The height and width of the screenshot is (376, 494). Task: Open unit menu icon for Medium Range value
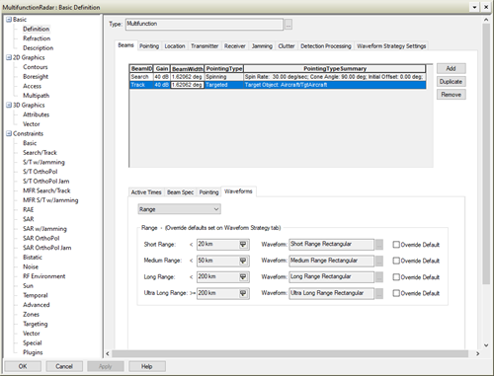click(x=243, y=261)
